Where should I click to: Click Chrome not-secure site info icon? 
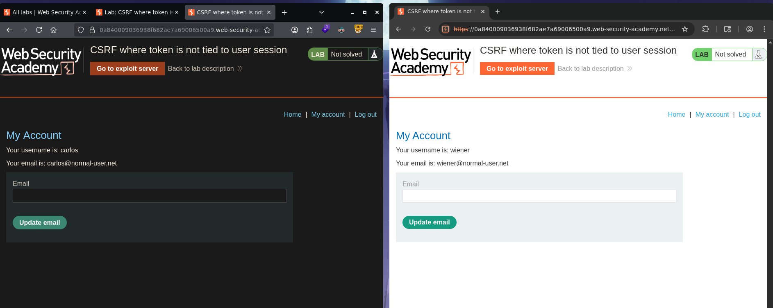446,29
